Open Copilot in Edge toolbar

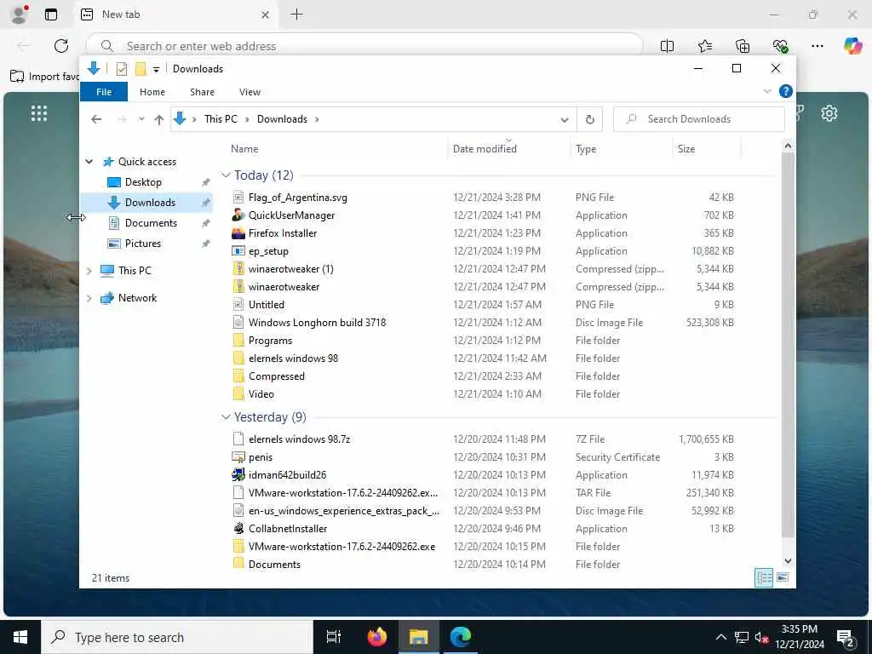[852, 46]
